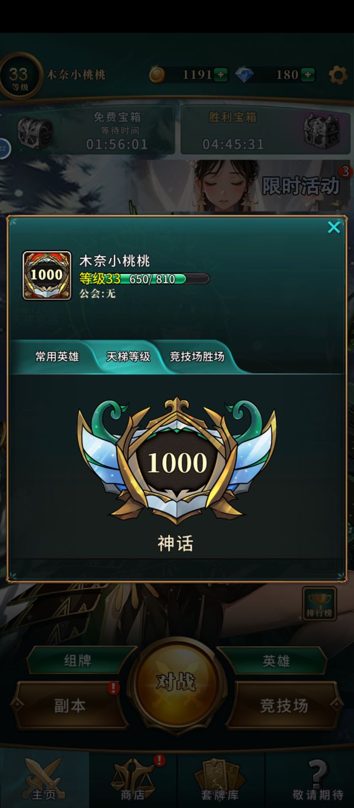Viewport: 354px width, 808px height.
Task: Tap the 1000 rank avatar thumbnail
Action: coord(47,275)
